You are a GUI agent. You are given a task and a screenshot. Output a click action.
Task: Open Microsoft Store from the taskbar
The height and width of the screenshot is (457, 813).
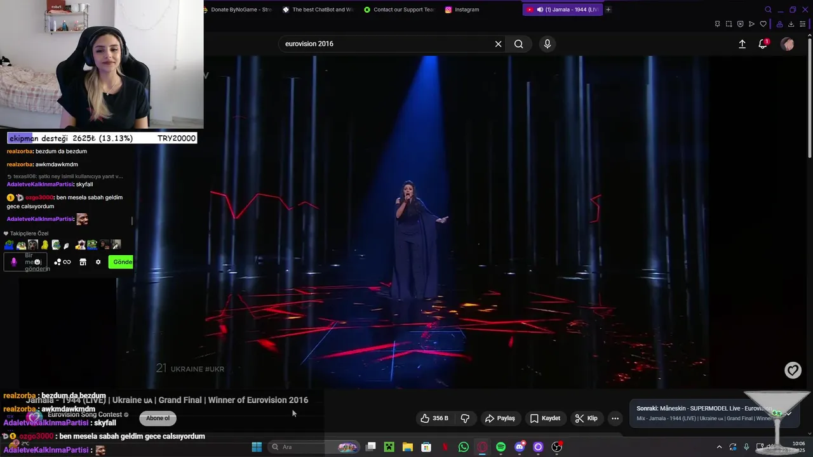(x=426, y=447)
